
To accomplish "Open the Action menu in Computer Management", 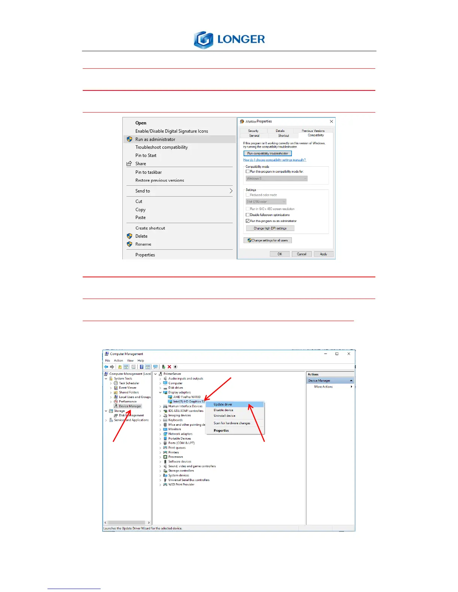I will 118,361.
